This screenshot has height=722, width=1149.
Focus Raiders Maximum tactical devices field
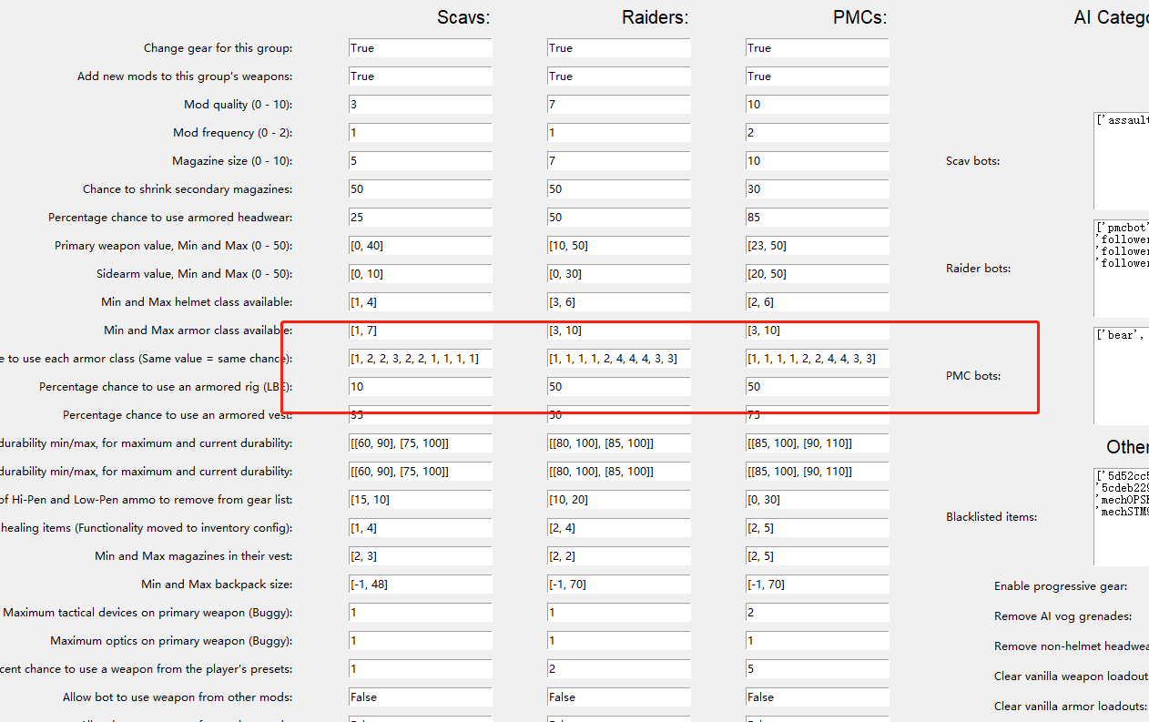coord(618,613)
